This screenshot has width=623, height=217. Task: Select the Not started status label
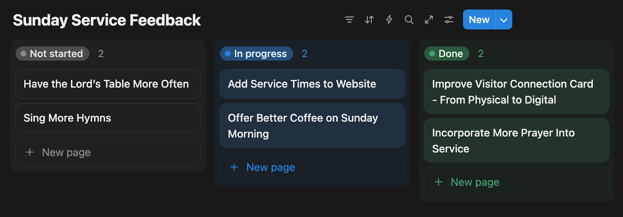tap(53, 54)
